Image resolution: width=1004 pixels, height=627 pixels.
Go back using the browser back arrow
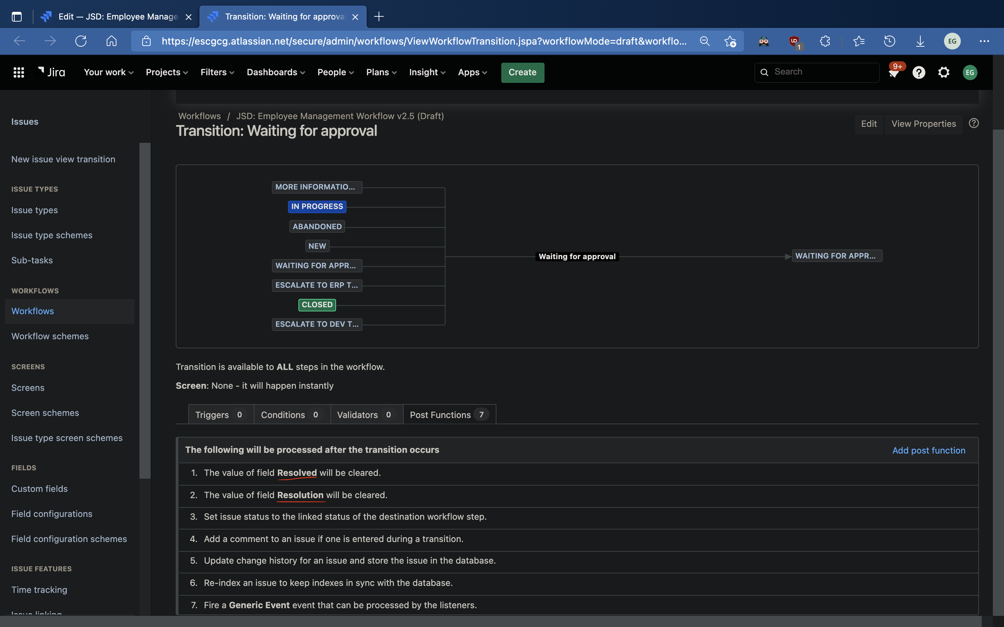19,41
